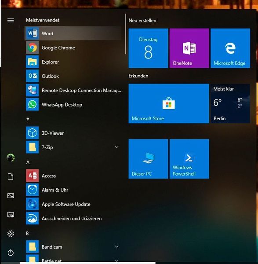Open Explorer file manager icon
This screenshot has width=258, height=264.
[x=32, y=62]
